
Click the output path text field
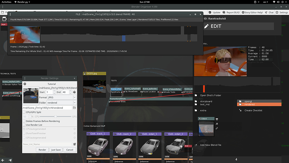(47, 108)
